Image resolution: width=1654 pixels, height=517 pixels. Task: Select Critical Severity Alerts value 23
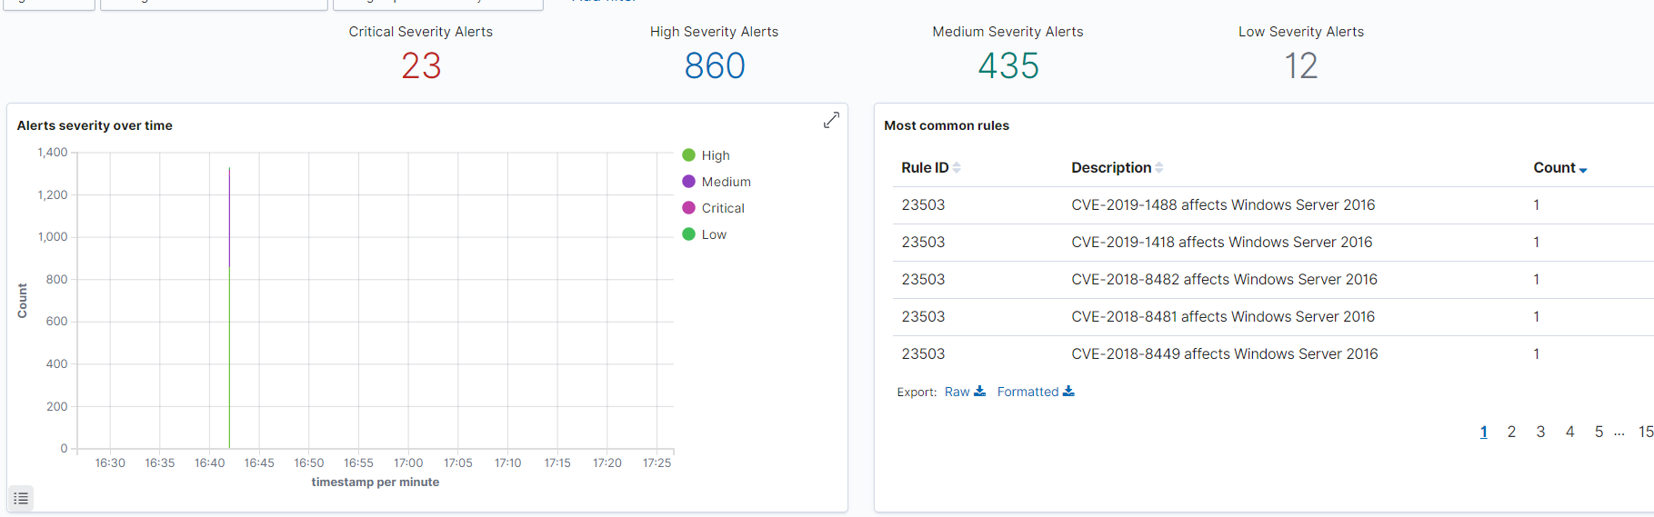[421, 65]
